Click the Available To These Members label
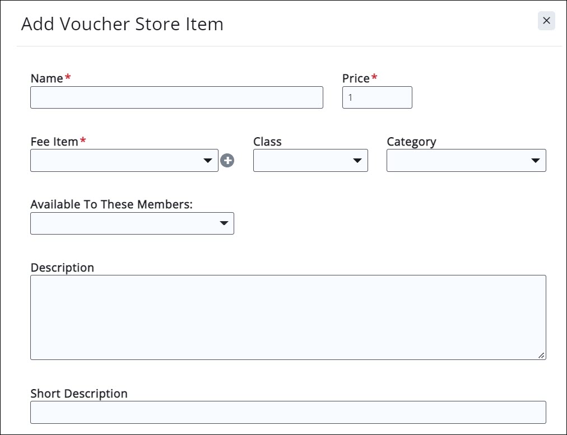Image resolution: width=567 pixels, height=435 pixels. point(111,204)
